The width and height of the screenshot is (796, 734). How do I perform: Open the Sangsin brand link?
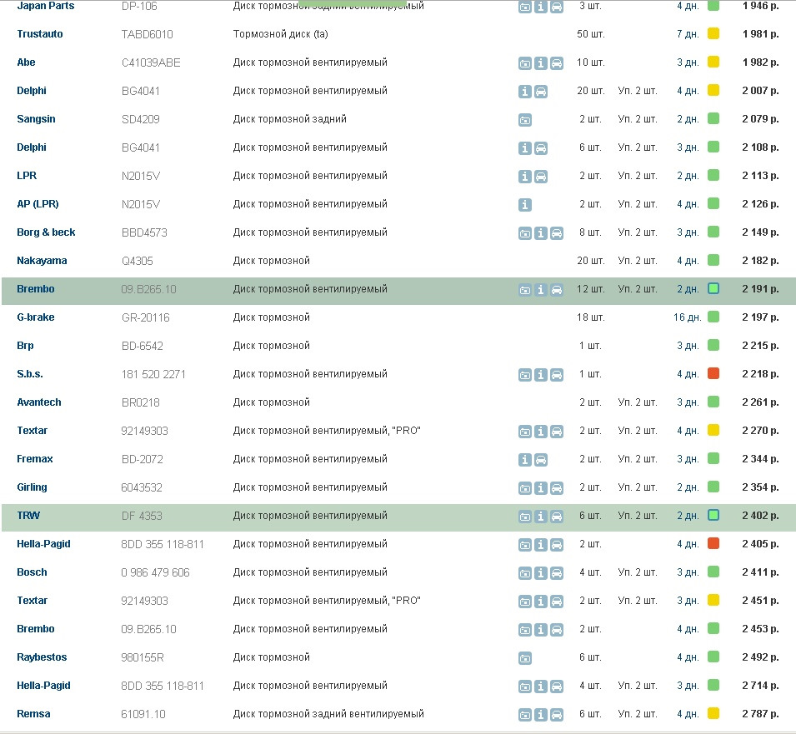(x=36, y=119)
